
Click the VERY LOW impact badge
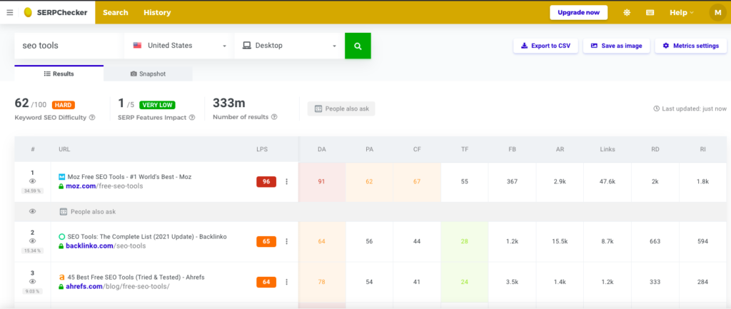pyautogui.click(x=157, y=105)
